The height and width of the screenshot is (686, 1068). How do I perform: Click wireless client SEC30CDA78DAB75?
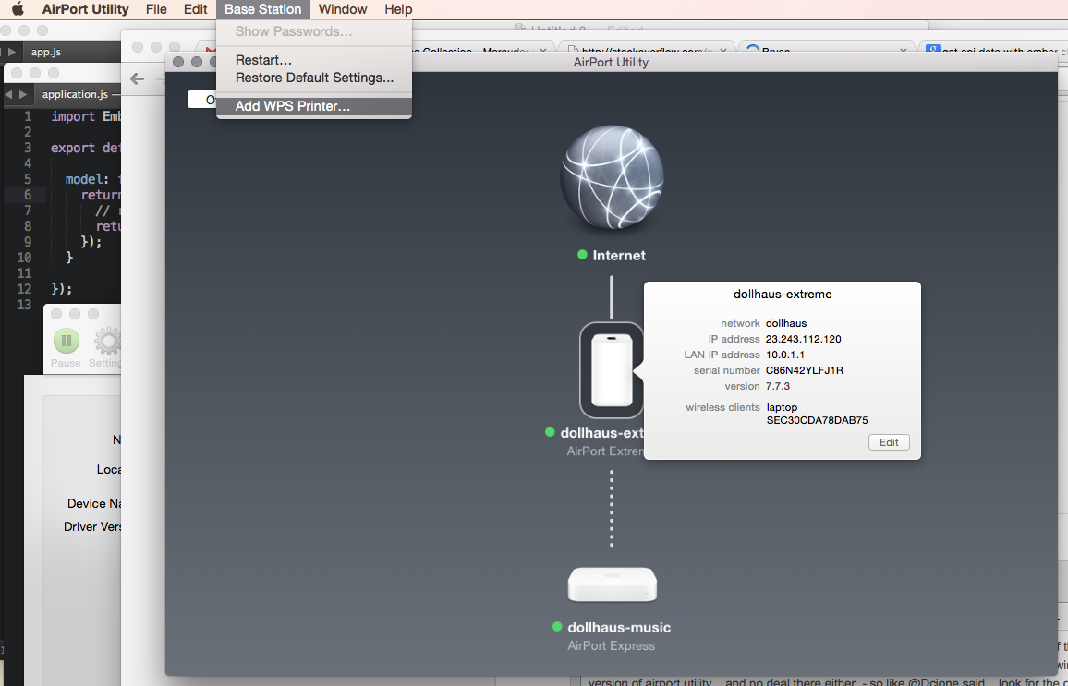click(x=818, y=420)
